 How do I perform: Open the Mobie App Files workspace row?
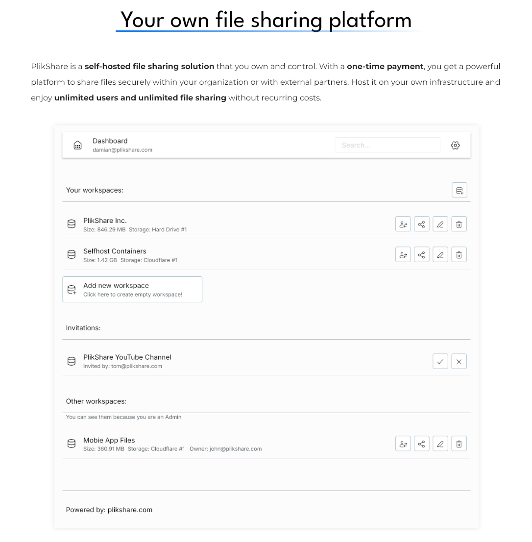pyautogui.click(x=266, y=444)
